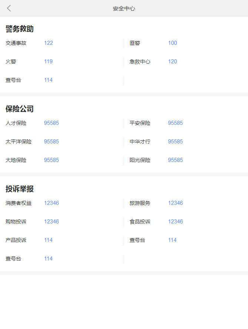
Task: Call the 中华才行 hotline
Action: click(x=175, y=142)
